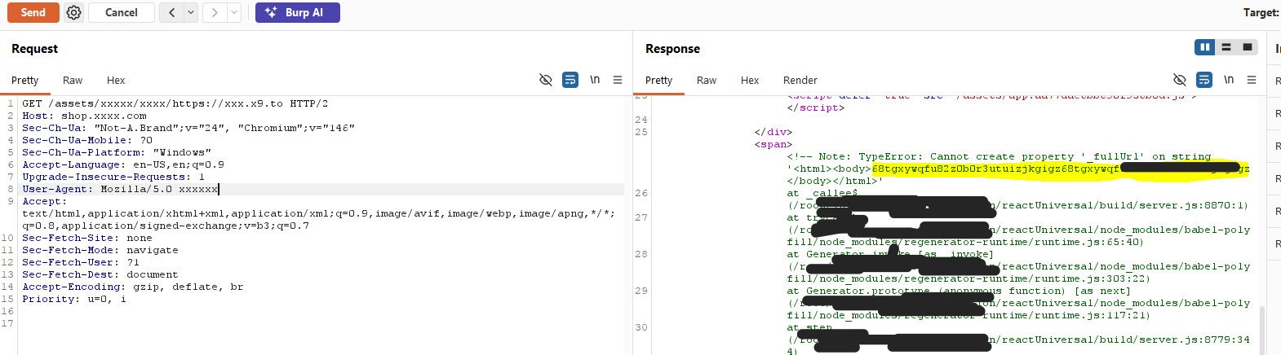Switch Request pane to Hex view
This screenshot has height=355, width=1281.
point(116,80)
